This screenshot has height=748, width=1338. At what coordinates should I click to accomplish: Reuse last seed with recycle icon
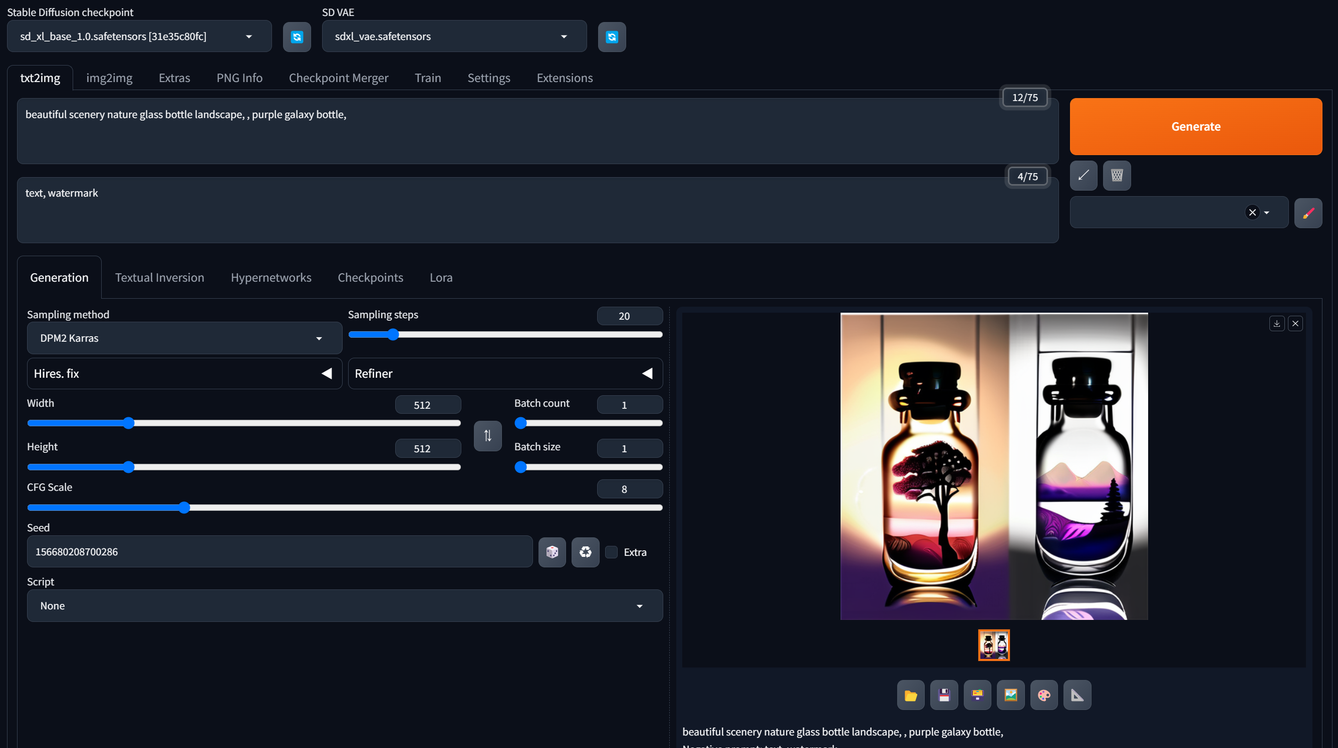[585, 552]
